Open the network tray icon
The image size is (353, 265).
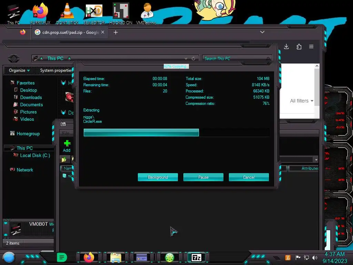click(x=306, y=257)
